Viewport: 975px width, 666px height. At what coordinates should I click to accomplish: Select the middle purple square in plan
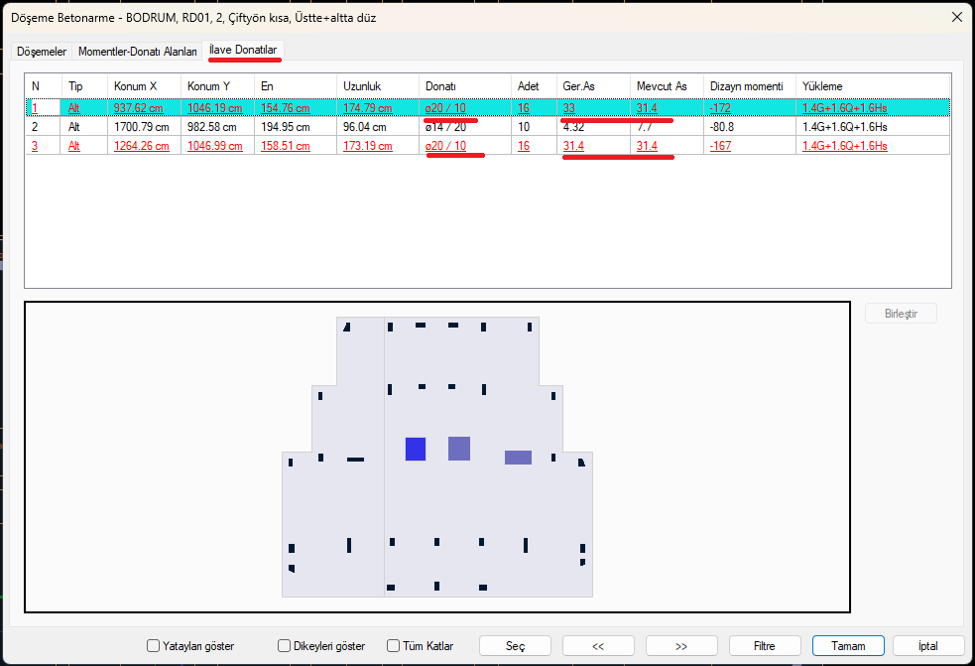[x=459, y=449]
